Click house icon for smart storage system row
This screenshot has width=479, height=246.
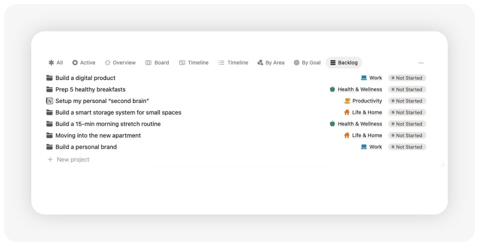coord(347,113)
